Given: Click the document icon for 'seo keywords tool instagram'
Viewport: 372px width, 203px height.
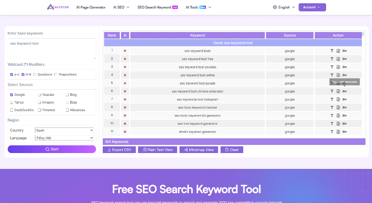Looking at the screenshot, I should (338, 99).
